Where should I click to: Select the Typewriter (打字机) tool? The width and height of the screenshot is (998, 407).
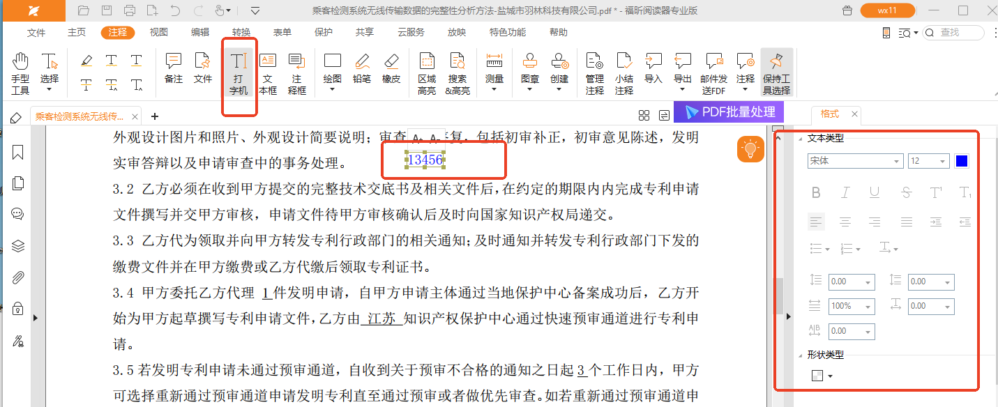tap(239, 74)
